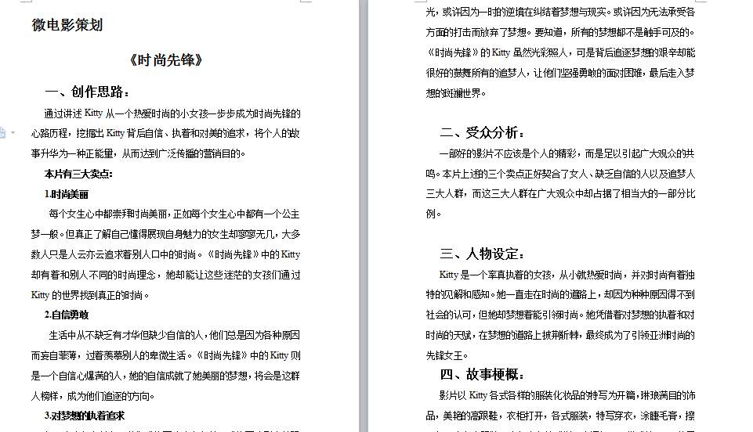
Task: Click the heading "二、受众分析:"
Action: [482, 132]
